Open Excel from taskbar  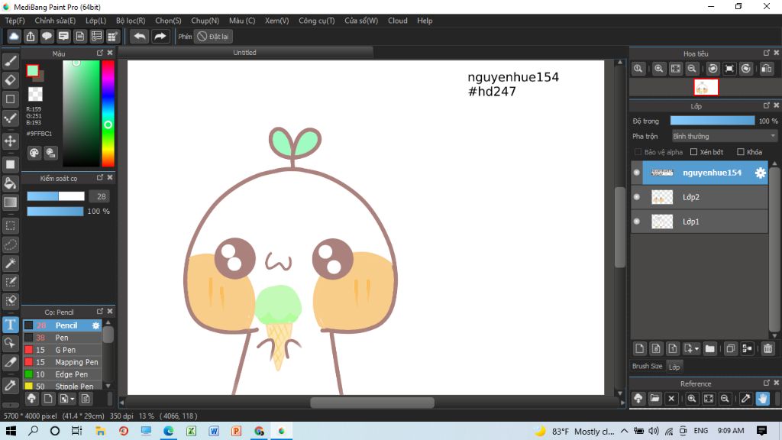click(191, 431)
